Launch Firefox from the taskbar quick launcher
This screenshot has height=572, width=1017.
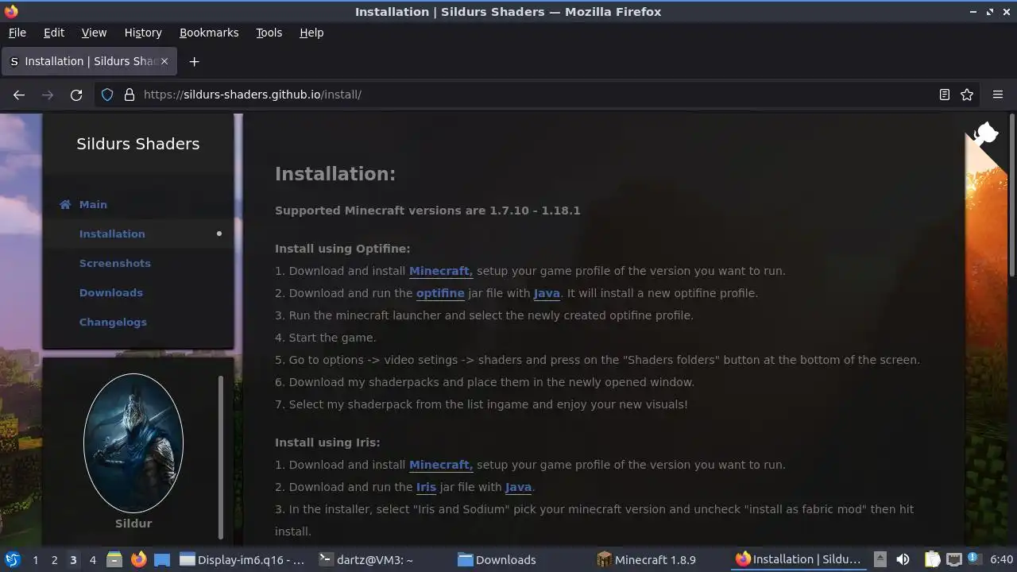[139, 559]
